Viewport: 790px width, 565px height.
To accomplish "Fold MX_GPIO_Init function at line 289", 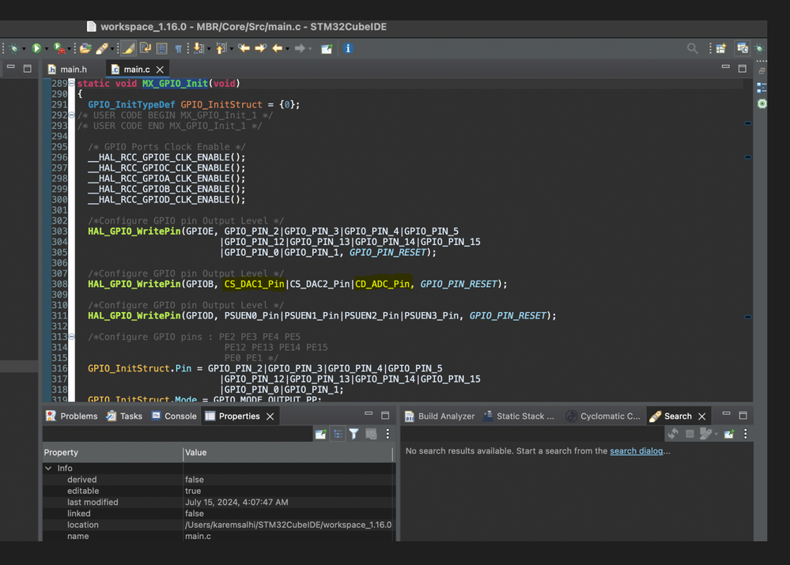I will click(x=71, y=84).
